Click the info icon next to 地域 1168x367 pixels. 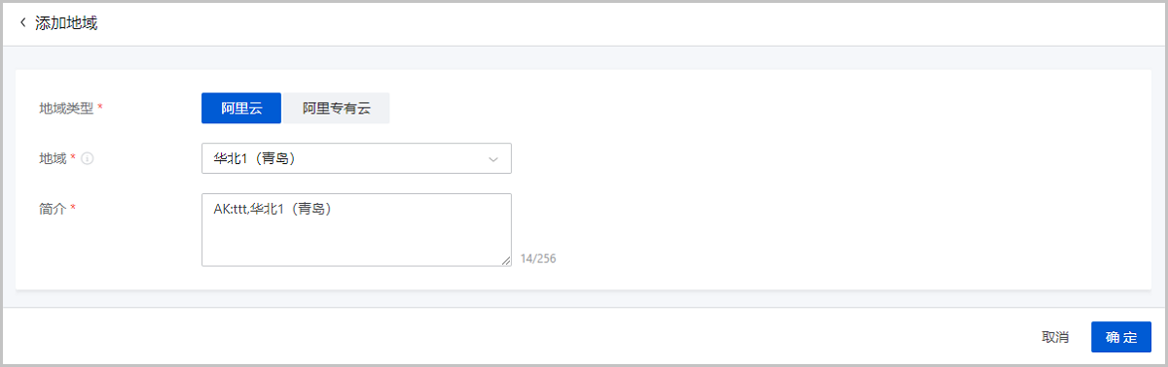[x=88, y=159]
